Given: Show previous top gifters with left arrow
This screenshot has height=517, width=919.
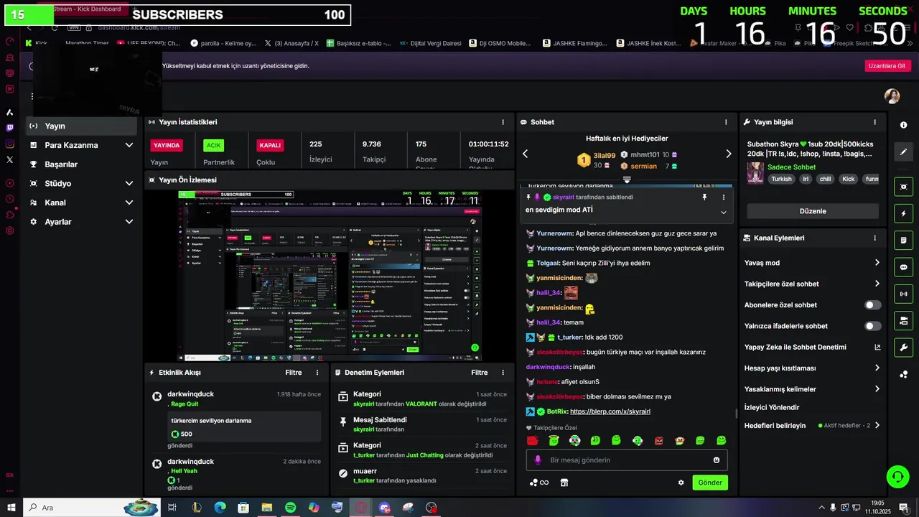Looking at the screenshot, I should tap(525, 154).
